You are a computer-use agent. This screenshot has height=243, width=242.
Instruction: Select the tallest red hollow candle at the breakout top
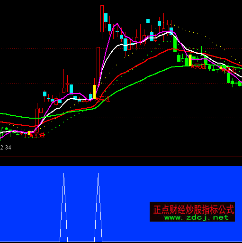click(102, 19)
